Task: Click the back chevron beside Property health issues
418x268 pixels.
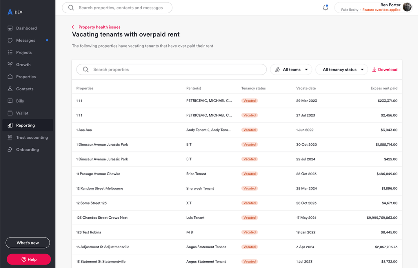Action: coord(73,27)
